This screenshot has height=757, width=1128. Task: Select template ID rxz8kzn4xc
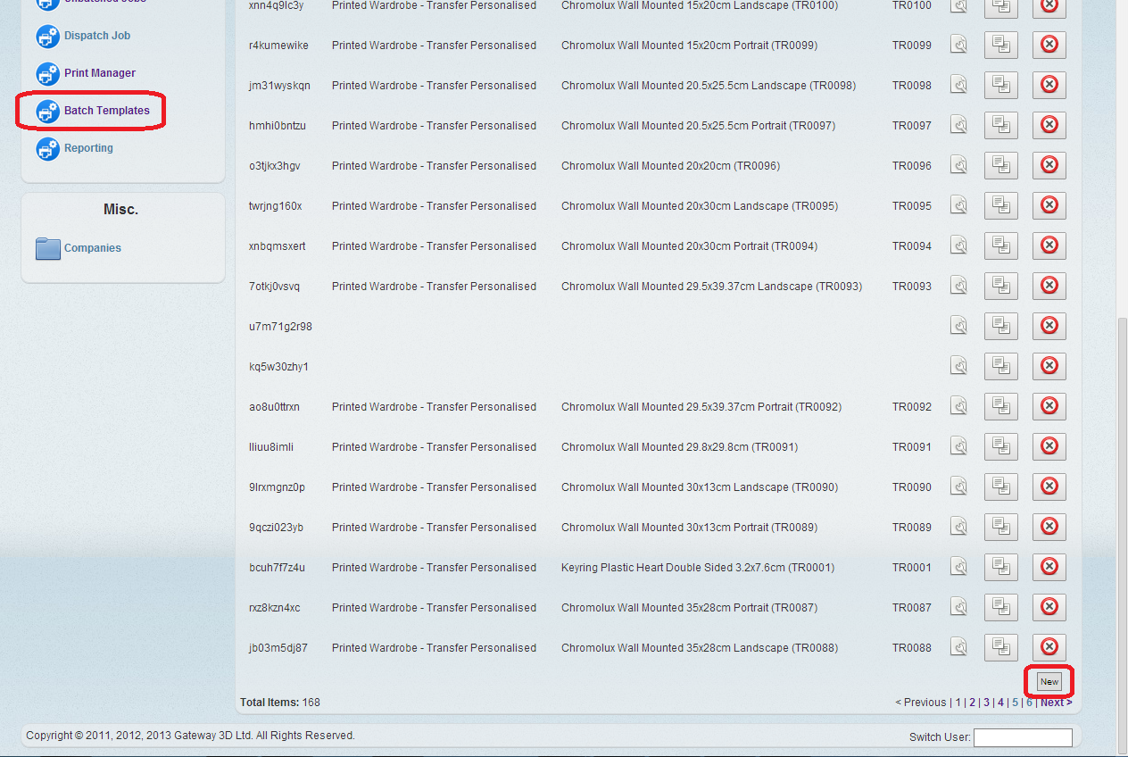pos(275,607)
